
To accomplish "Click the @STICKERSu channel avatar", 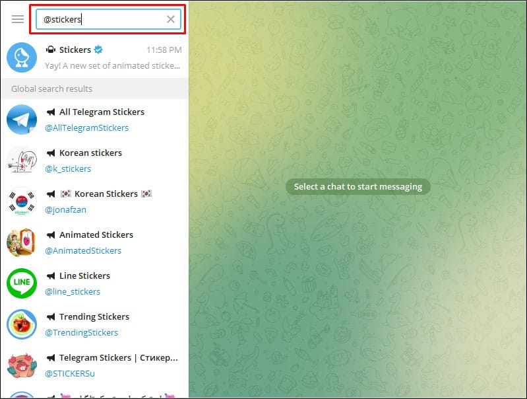I will pos(22,365).
